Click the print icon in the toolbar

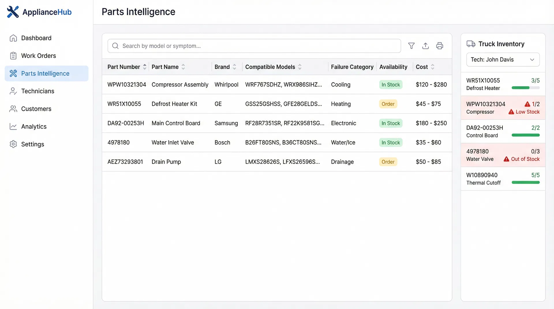click(439, 46)
